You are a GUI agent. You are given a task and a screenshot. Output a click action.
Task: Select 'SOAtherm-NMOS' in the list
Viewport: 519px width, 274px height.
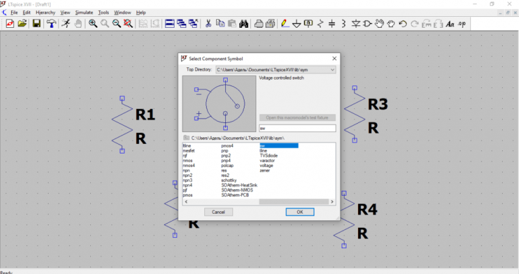pyautogui.click(x=237, y=190)
